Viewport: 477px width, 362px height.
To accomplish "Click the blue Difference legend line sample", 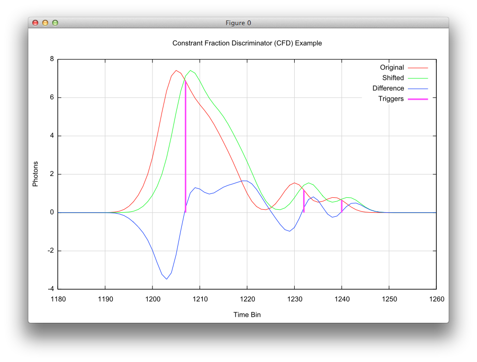I will tap(418, 88).
